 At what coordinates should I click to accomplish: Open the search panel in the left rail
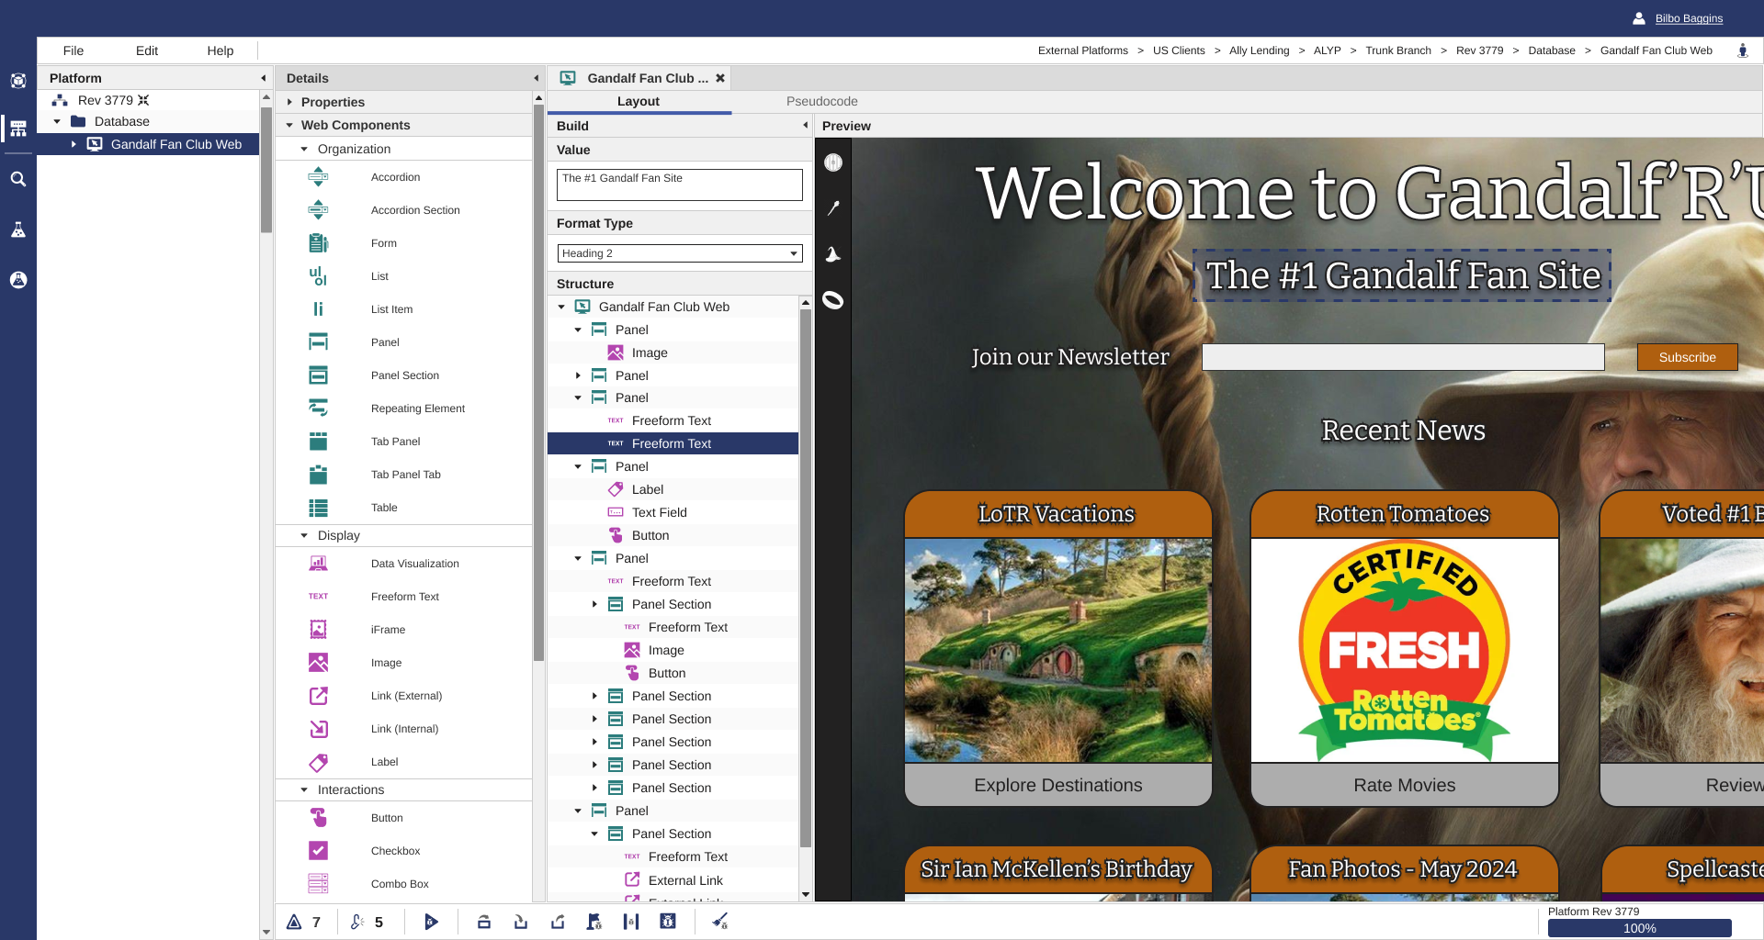[x=18, y=179]
